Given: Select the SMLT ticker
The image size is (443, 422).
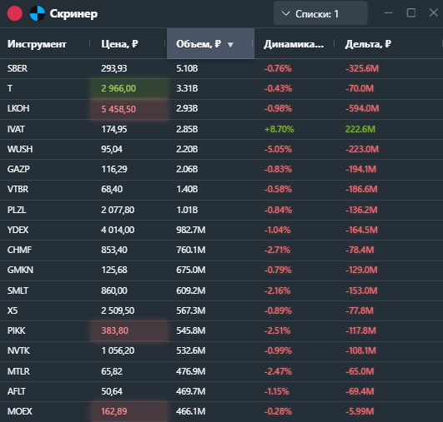Looking at the screenshot, I should pyautogui.click(x=18, y=290).
